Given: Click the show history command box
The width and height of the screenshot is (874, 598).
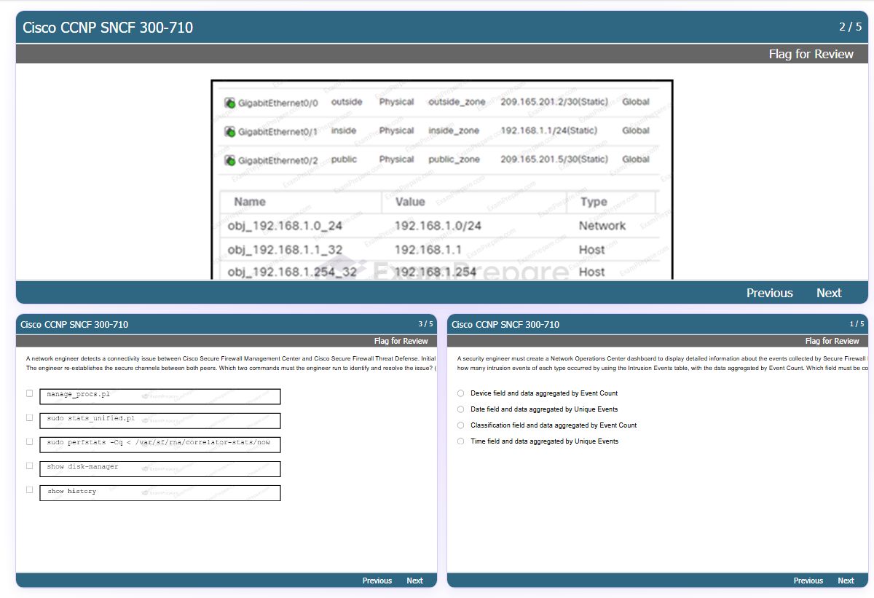Looking at the screenshot, I should coord(160,492).
